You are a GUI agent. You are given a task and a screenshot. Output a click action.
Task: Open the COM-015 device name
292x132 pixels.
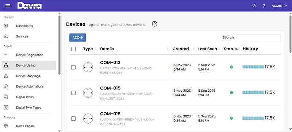[x=110, y=88]
